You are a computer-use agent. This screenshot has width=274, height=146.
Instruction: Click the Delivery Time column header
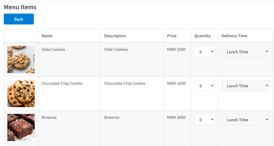(x=234, y=36)
